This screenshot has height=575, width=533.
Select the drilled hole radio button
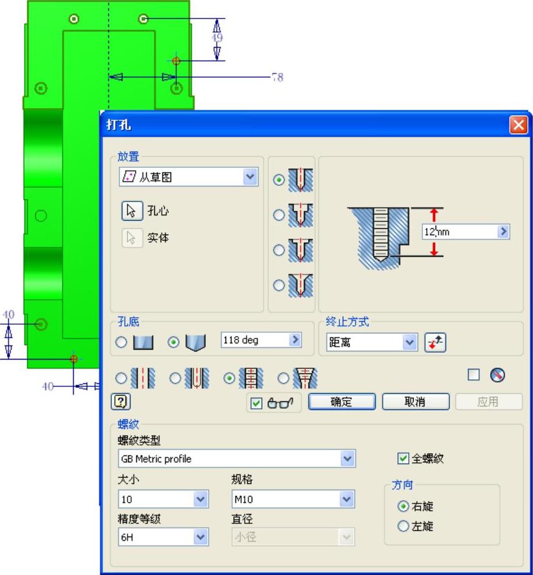coord(279,180)
